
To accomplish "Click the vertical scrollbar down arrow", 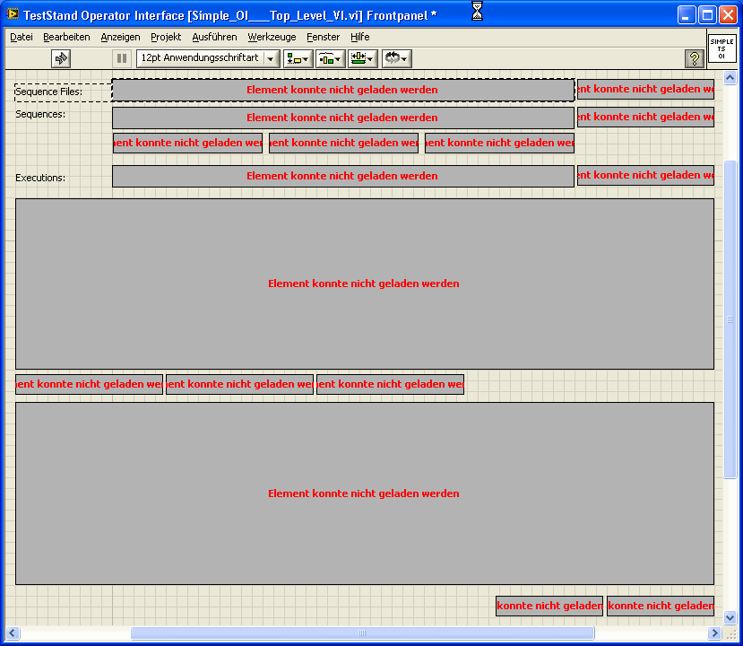I will click(x=730, y=617).
